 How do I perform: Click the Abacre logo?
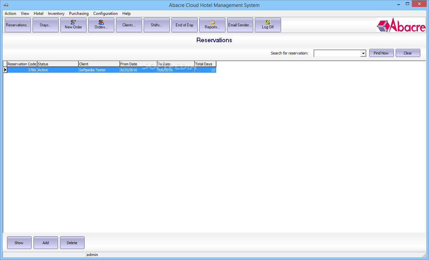tap(401, 25)
